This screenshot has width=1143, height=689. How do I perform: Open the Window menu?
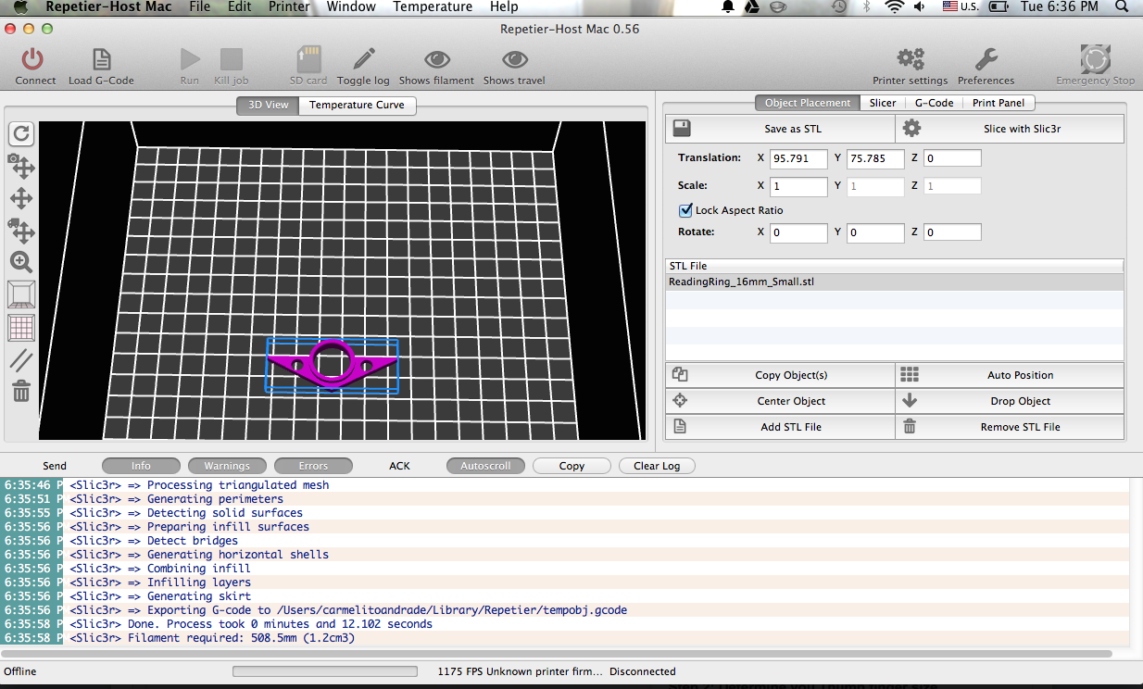pos(351,6)
